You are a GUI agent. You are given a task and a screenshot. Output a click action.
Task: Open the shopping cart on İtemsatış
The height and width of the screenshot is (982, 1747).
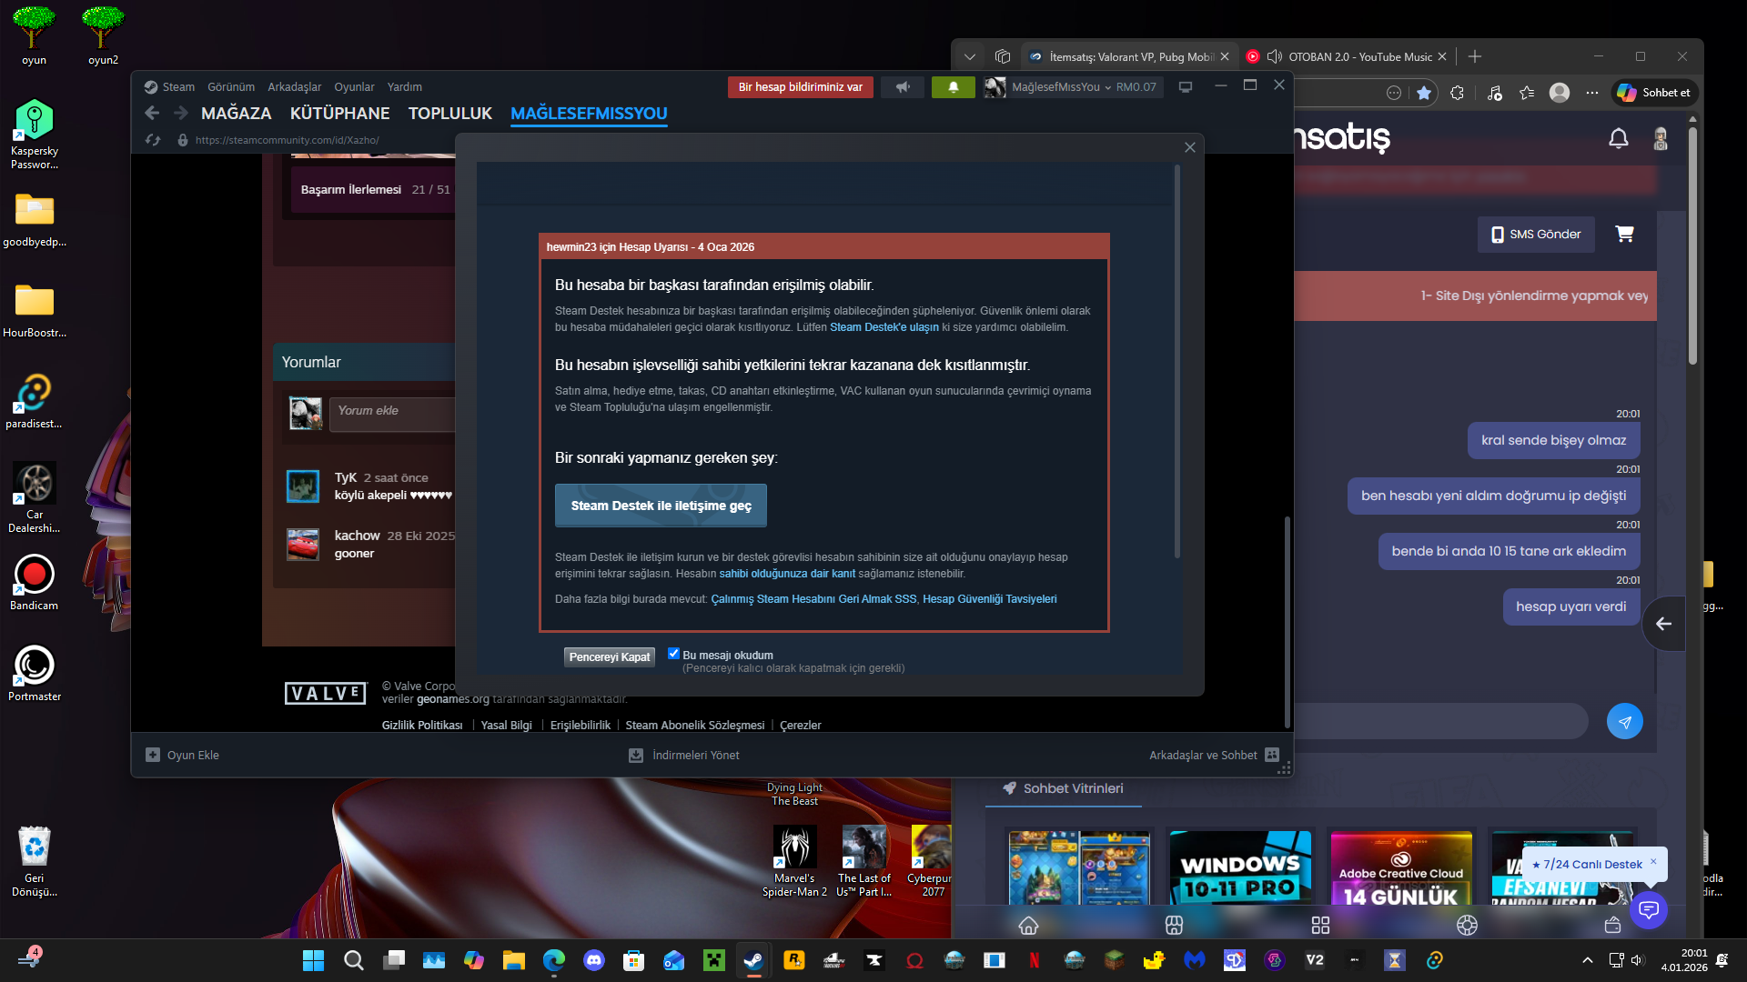[1624, 234]
